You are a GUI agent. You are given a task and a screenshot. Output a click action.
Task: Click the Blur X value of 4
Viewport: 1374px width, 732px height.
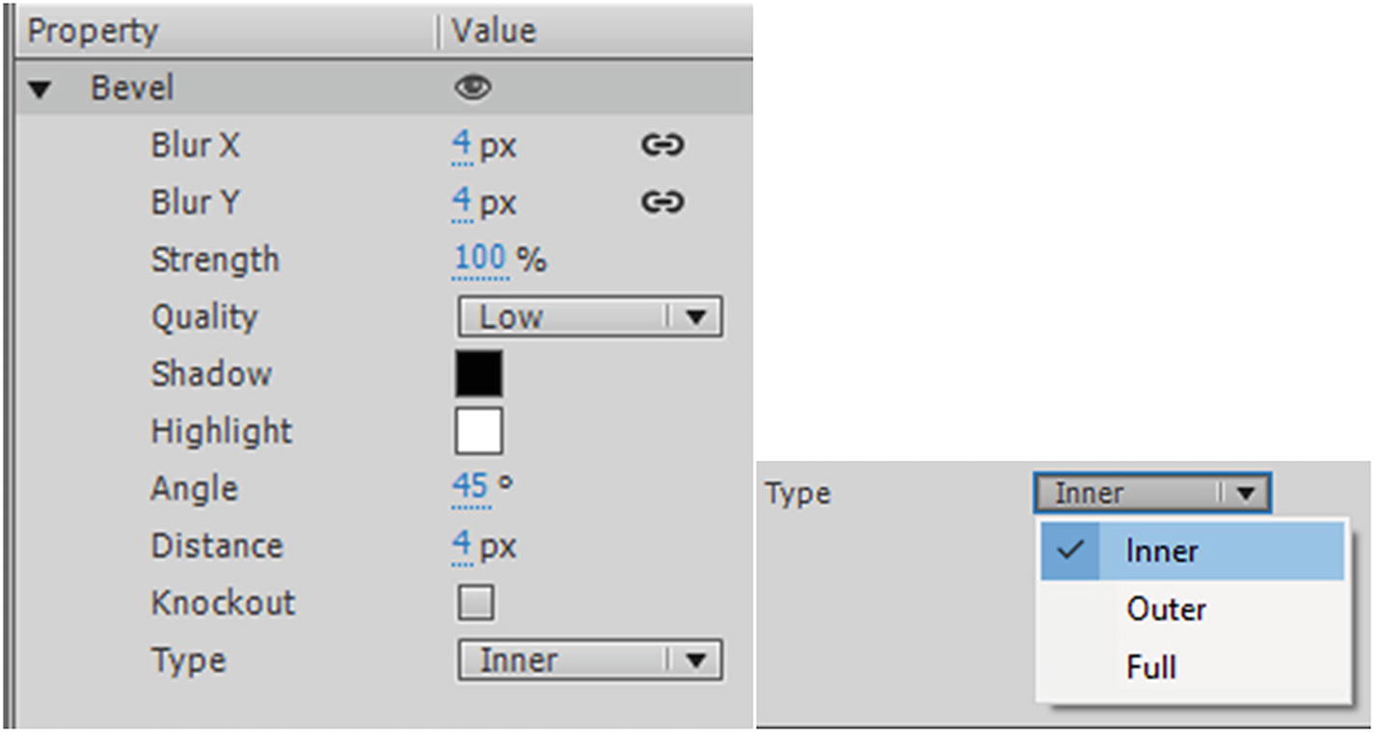462,146
